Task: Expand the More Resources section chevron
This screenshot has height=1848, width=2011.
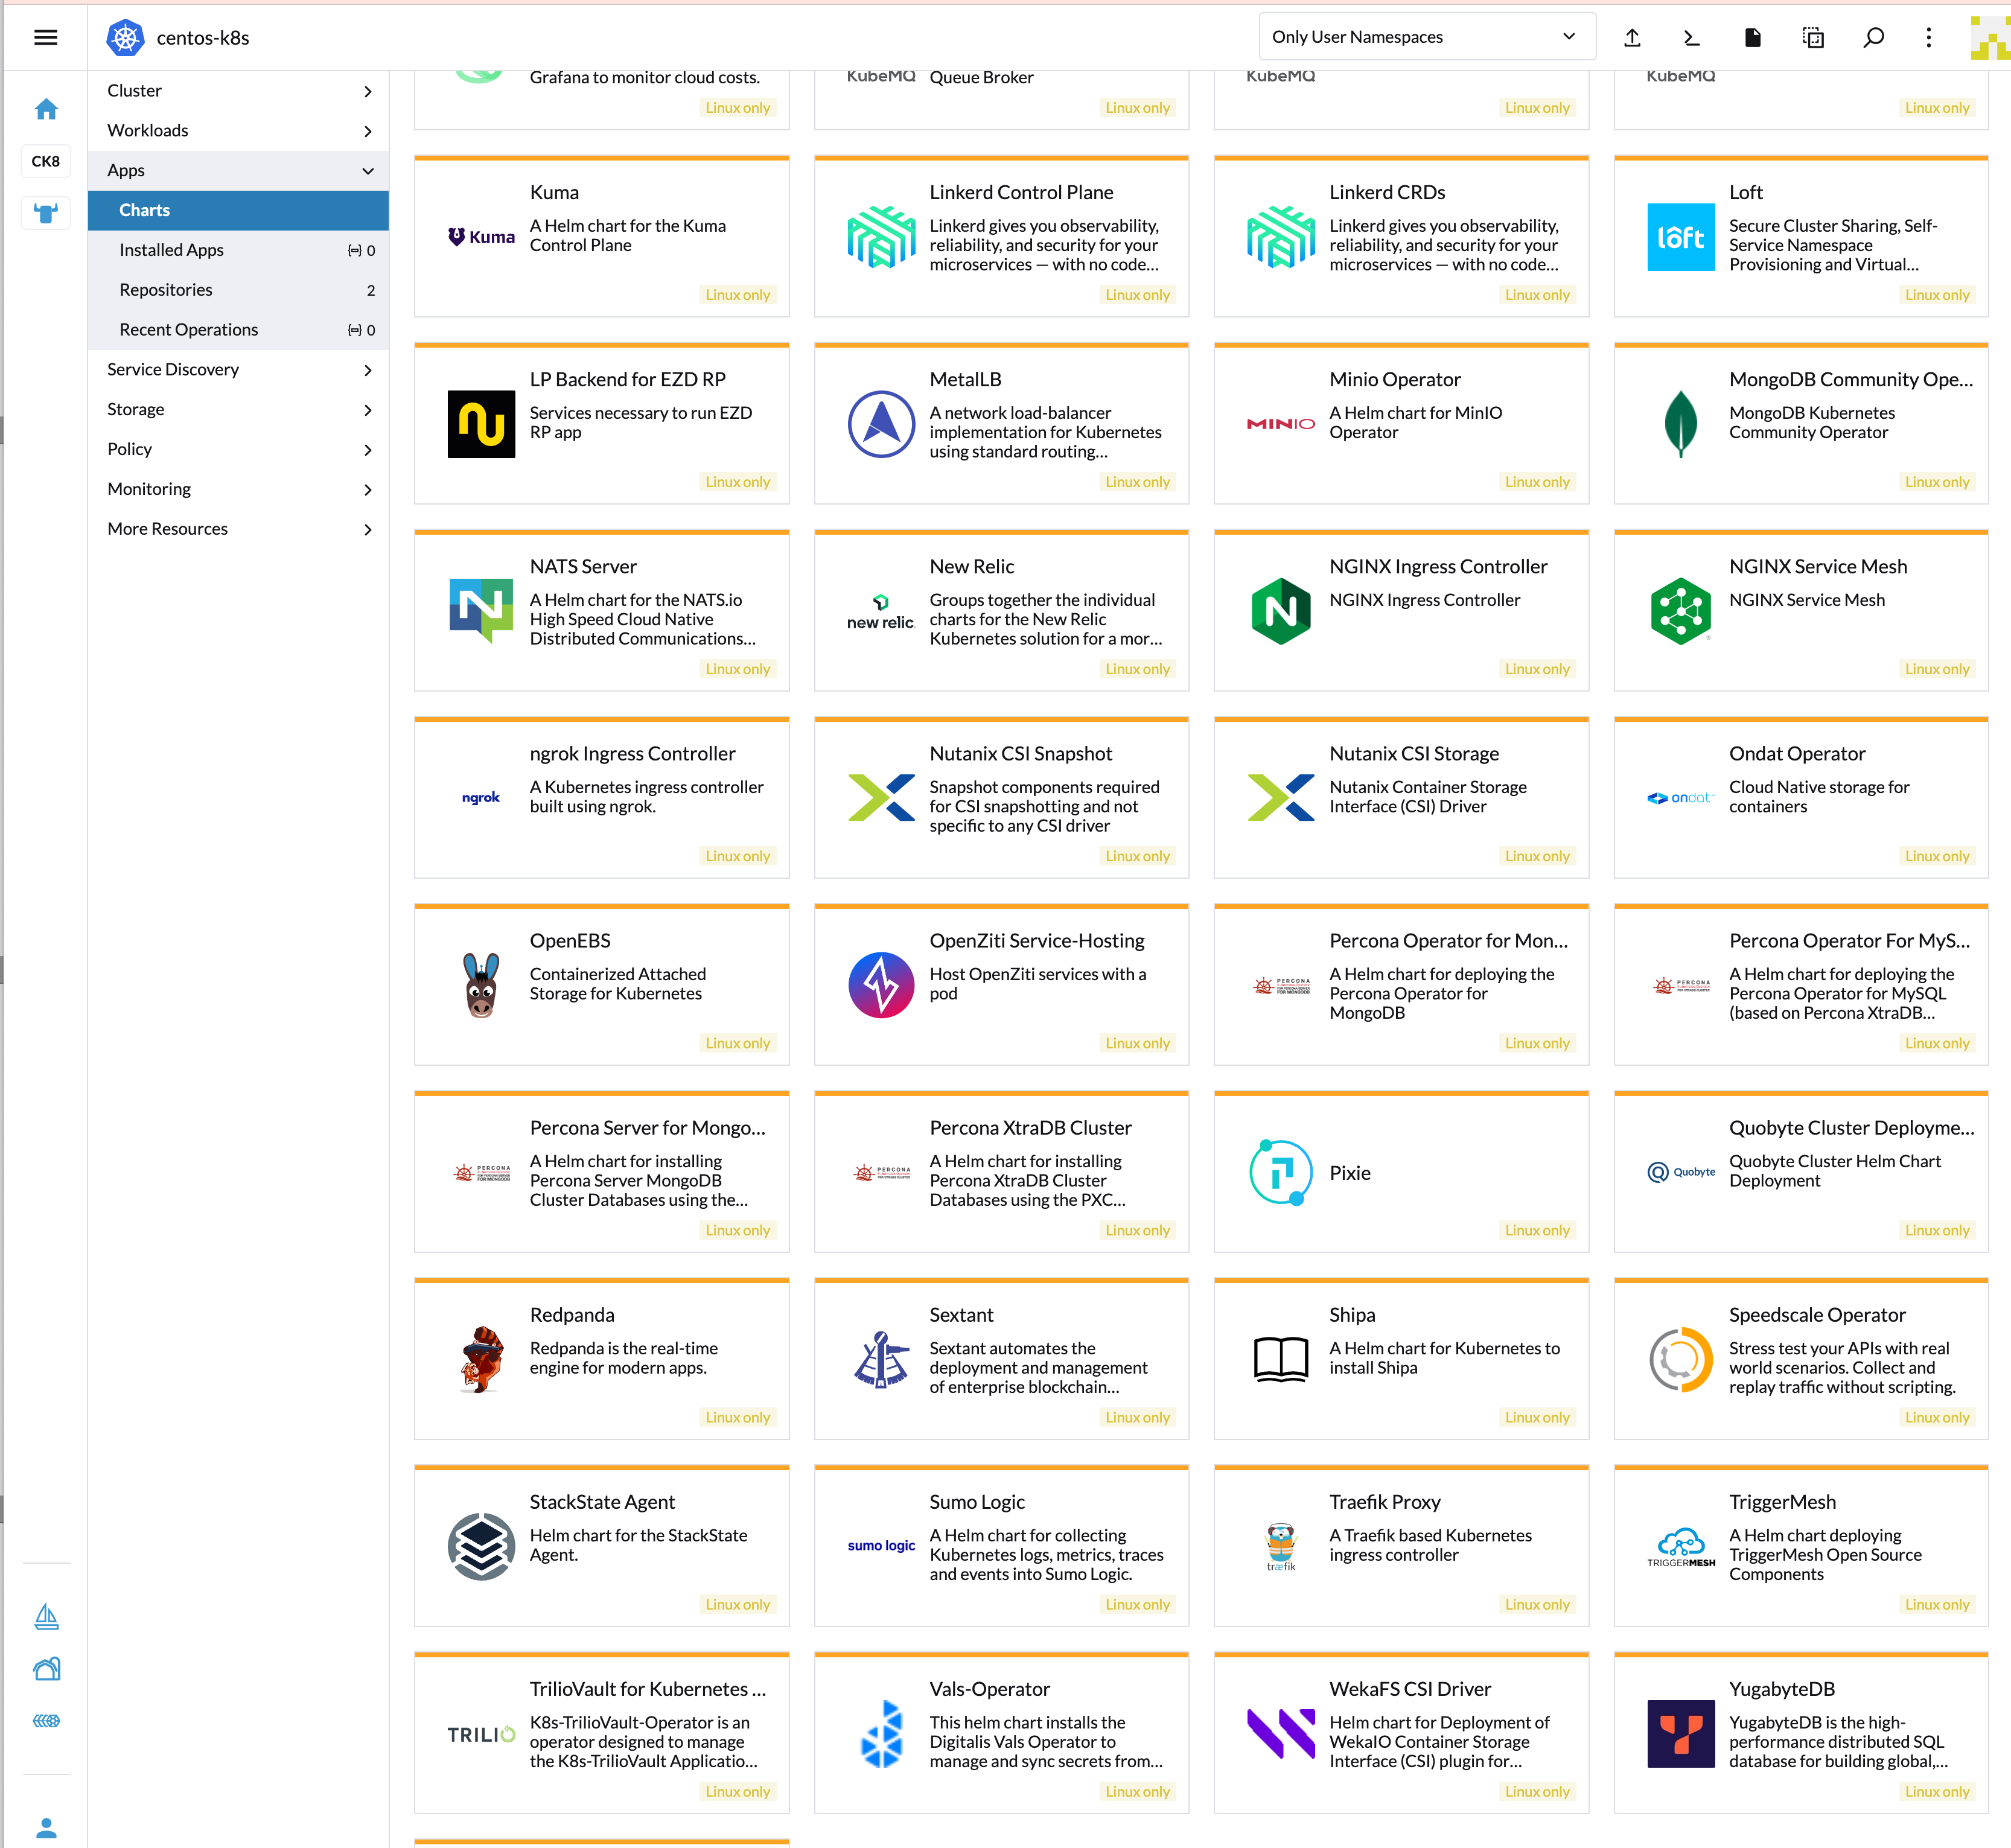Action: tap(368, 529)
